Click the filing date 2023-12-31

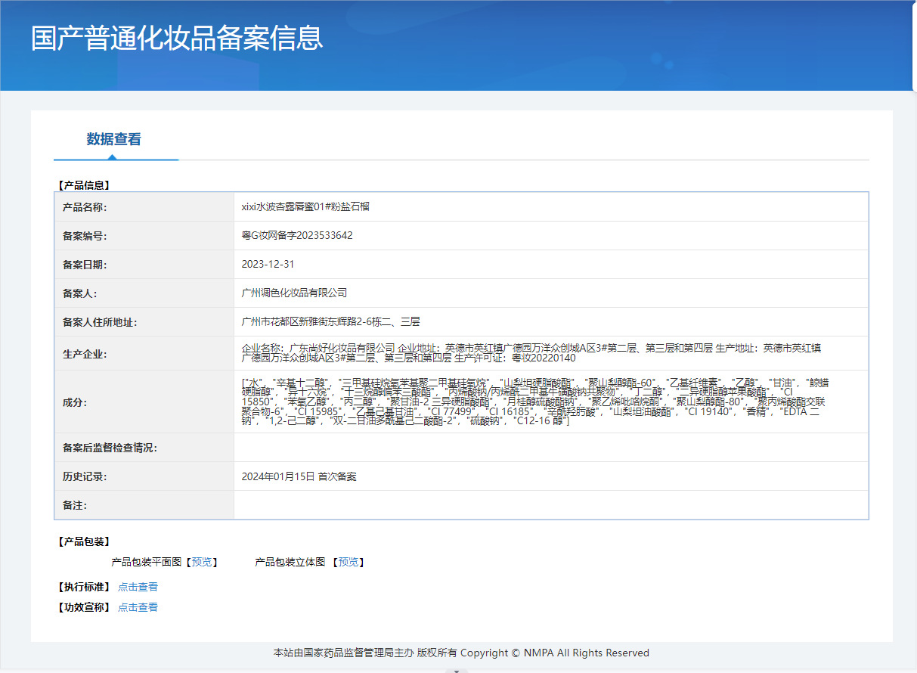(268, 265)
